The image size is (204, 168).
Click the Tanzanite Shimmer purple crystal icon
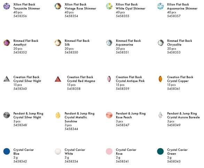(x=7, y=6)
